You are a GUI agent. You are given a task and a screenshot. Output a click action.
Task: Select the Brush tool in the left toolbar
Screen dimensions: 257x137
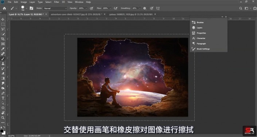point(3,59)
